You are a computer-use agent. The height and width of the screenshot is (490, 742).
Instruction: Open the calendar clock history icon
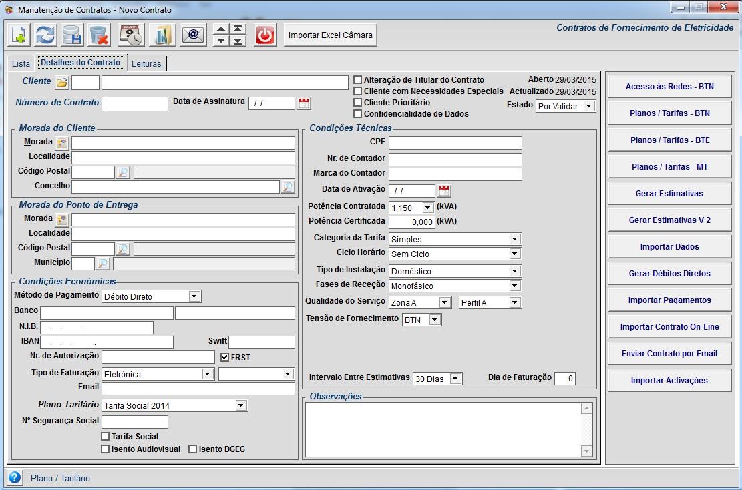(x=130, y=35)
